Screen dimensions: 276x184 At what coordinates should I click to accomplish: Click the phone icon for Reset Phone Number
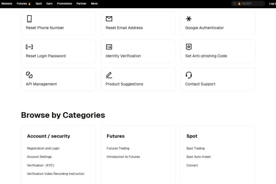(29, 19)
